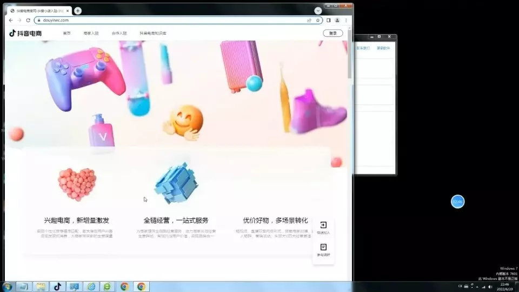Launch the TikTok app from the taskbar
This screenshot has width=519, height=292.
click(58, 287)
